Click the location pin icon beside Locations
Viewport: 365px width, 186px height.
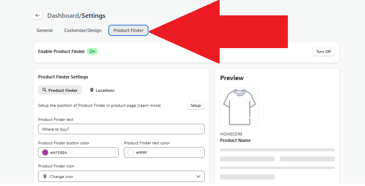pos(92,90)
